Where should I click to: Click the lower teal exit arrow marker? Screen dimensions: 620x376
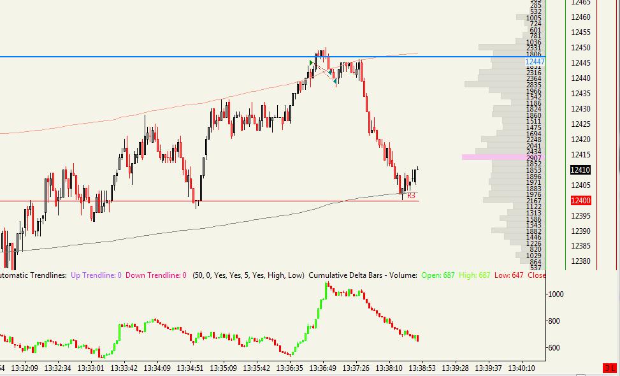click(335, 82)
